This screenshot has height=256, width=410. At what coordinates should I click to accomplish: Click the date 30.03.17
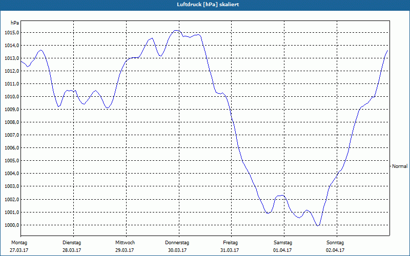coord(177,250)
